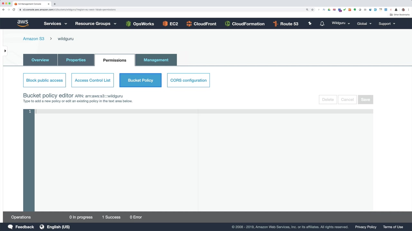This screenshot has height=231, width=412.
Task: Open the Chrome profile avatar
Action: tap(403, 10)
